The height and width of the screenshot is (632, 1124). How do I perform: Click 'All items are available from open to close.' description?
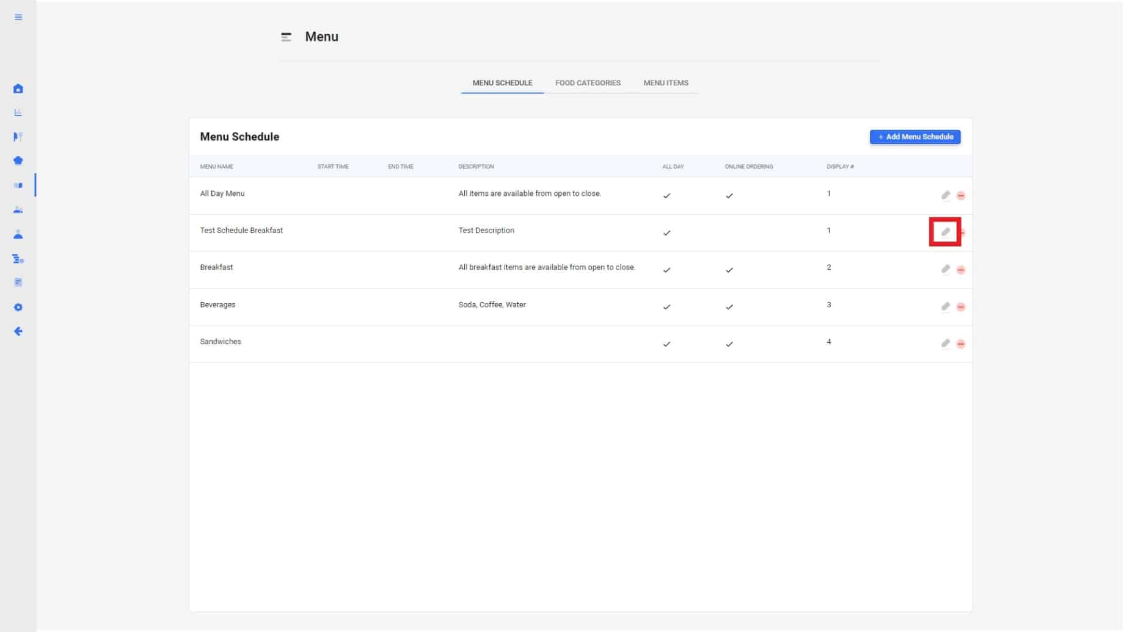coord(530,194)
